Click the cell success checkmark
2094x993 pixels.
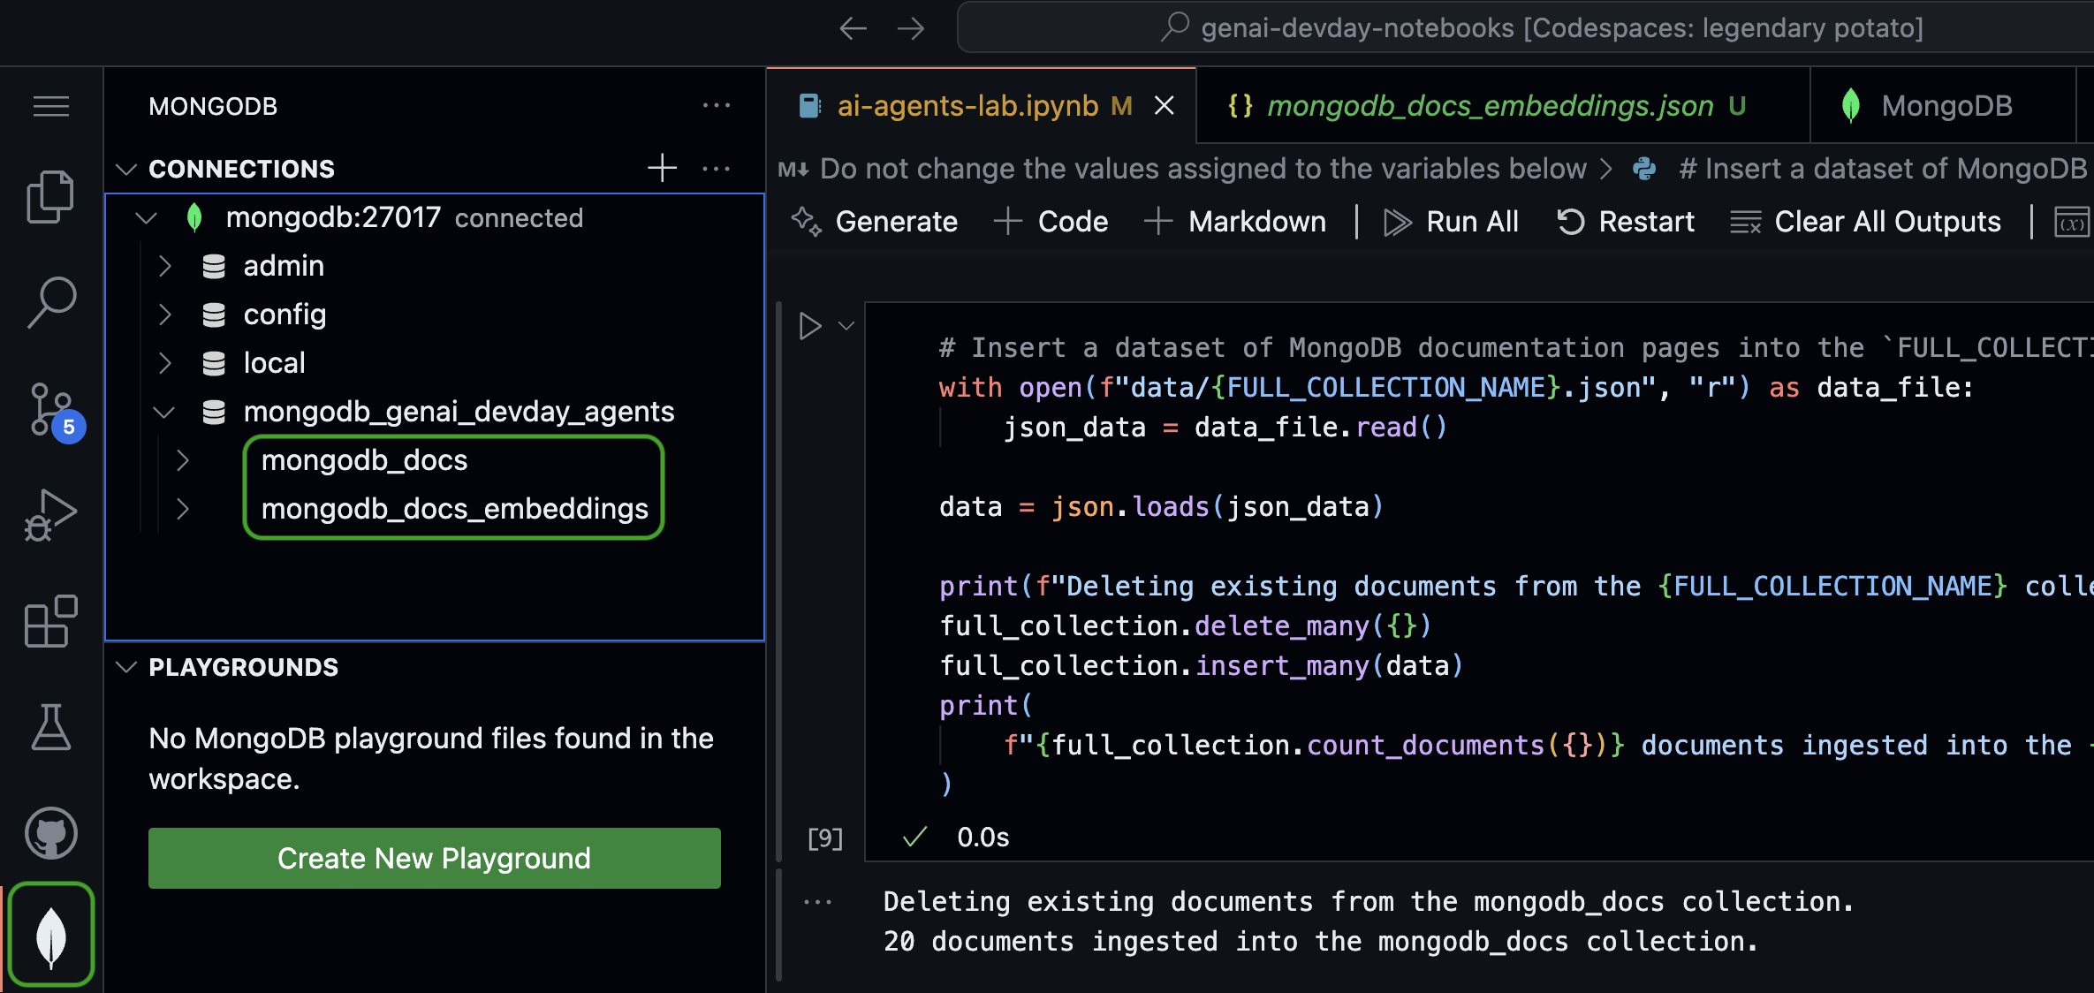tap(914, 837)
